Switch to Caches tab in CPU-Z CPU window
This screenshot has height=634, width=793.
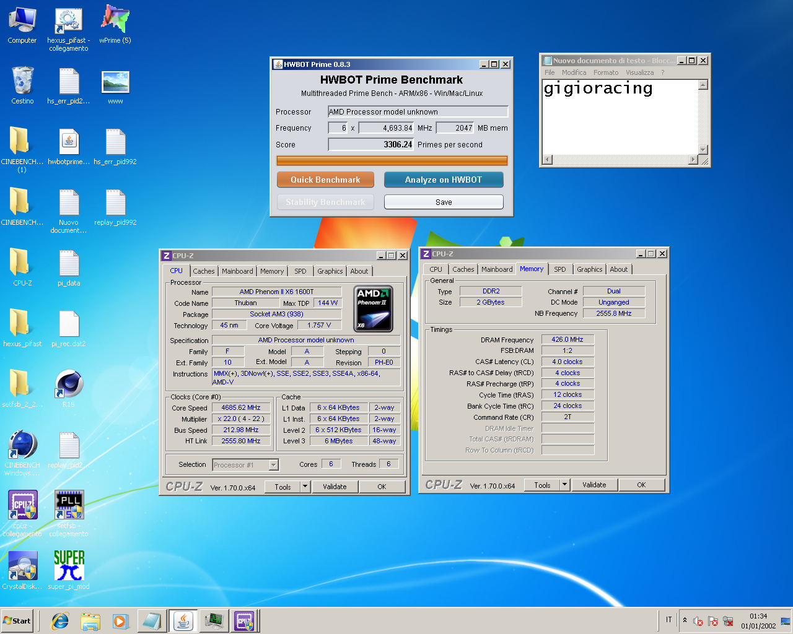coord(203,271)
